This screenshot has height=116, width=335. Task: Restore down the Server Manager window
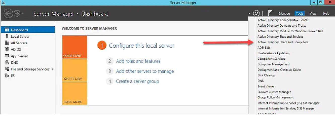320,2
